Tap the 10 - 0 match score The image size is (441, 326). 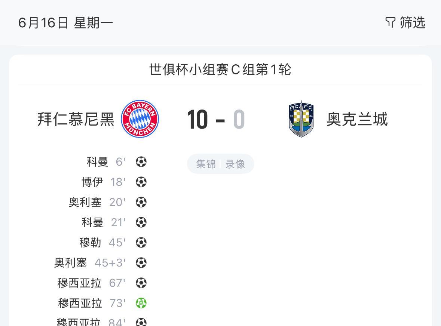point(216,119)
